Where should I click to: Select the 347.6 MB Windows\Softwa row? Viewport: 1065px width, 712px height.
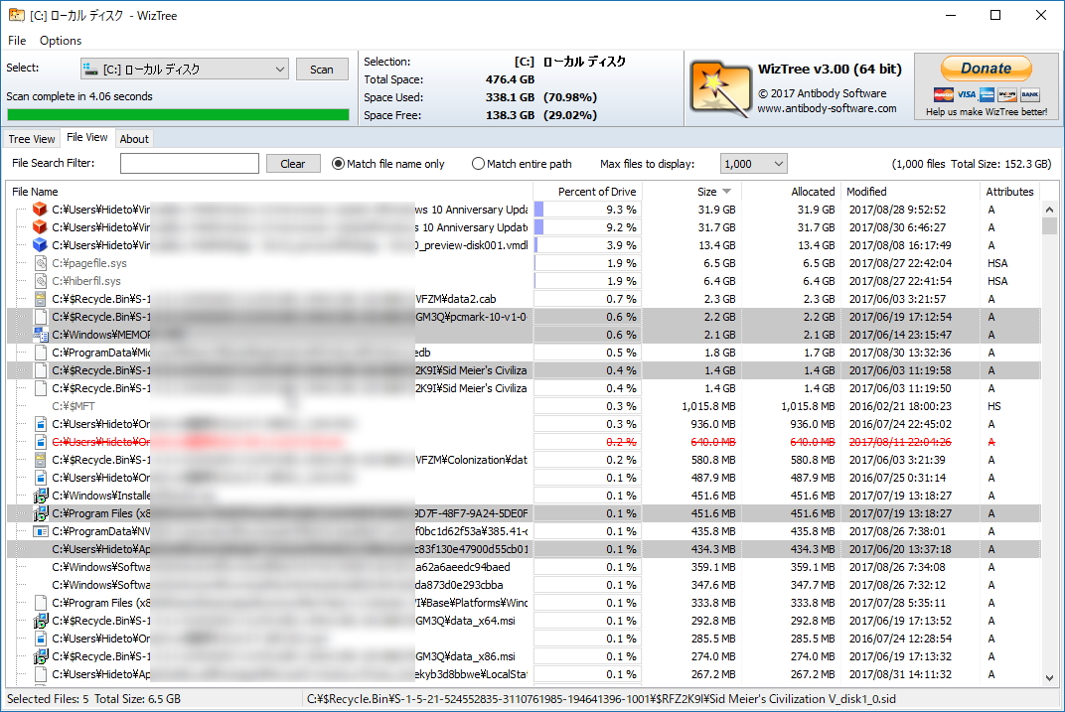[x=524, y=585]
